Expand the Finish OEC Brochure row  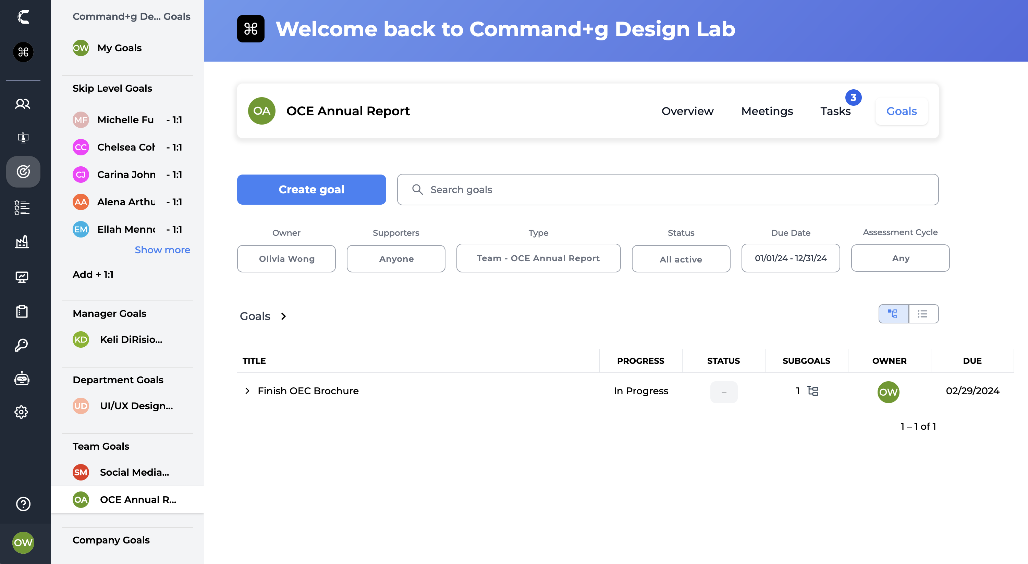(247, 391)
